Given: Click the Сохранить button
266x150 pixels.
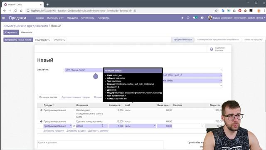Looking at the screenshot, I should (11, 32).
